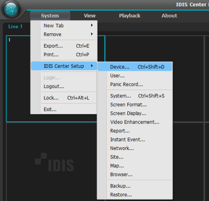Image resolution: width=209 pixels, height=201 pixels.
Task: Open Map... setup entry
Action: tap(135, 166)
